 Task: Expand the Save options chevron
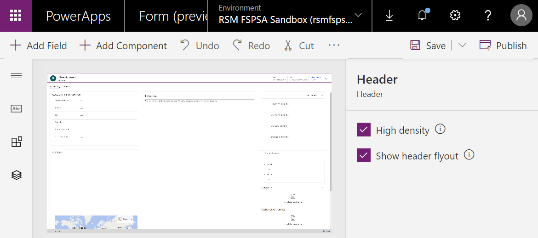463,45
